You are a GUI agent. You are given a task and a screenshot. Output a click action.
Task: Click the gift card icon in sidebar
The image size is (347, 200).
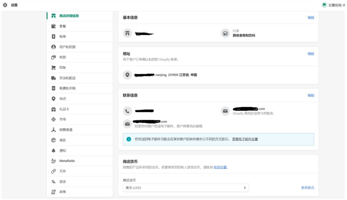click(53, 109)
